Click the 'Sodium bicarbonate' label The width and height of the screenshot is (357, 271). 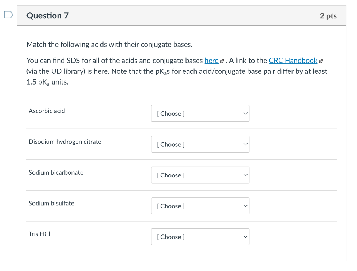[x=56, y=173]
